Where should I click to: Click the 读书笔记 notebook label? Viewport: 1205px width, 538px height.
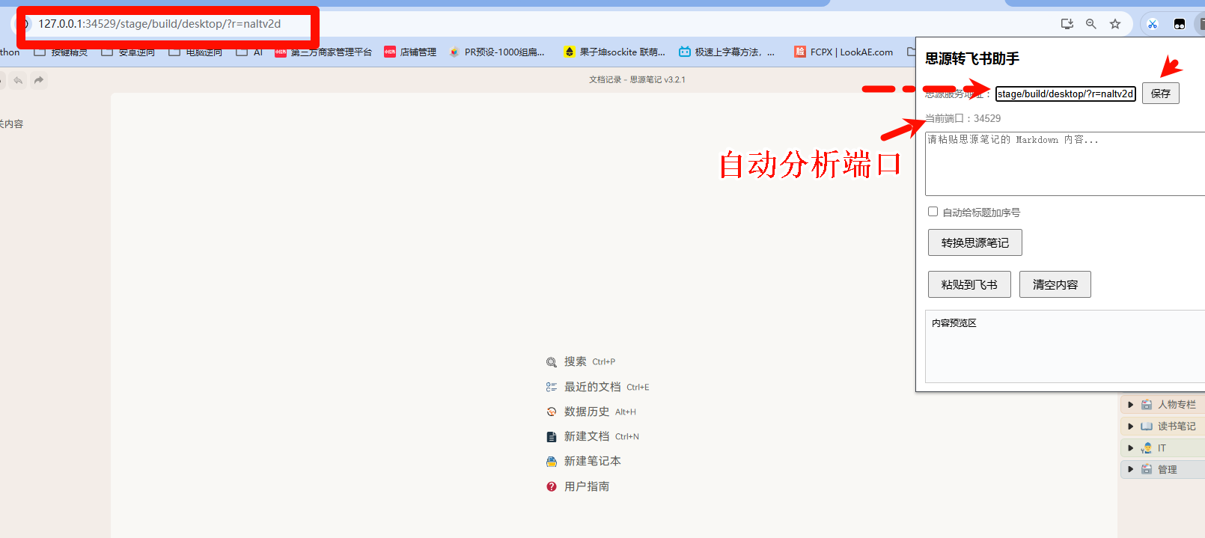coord(1177,427)
